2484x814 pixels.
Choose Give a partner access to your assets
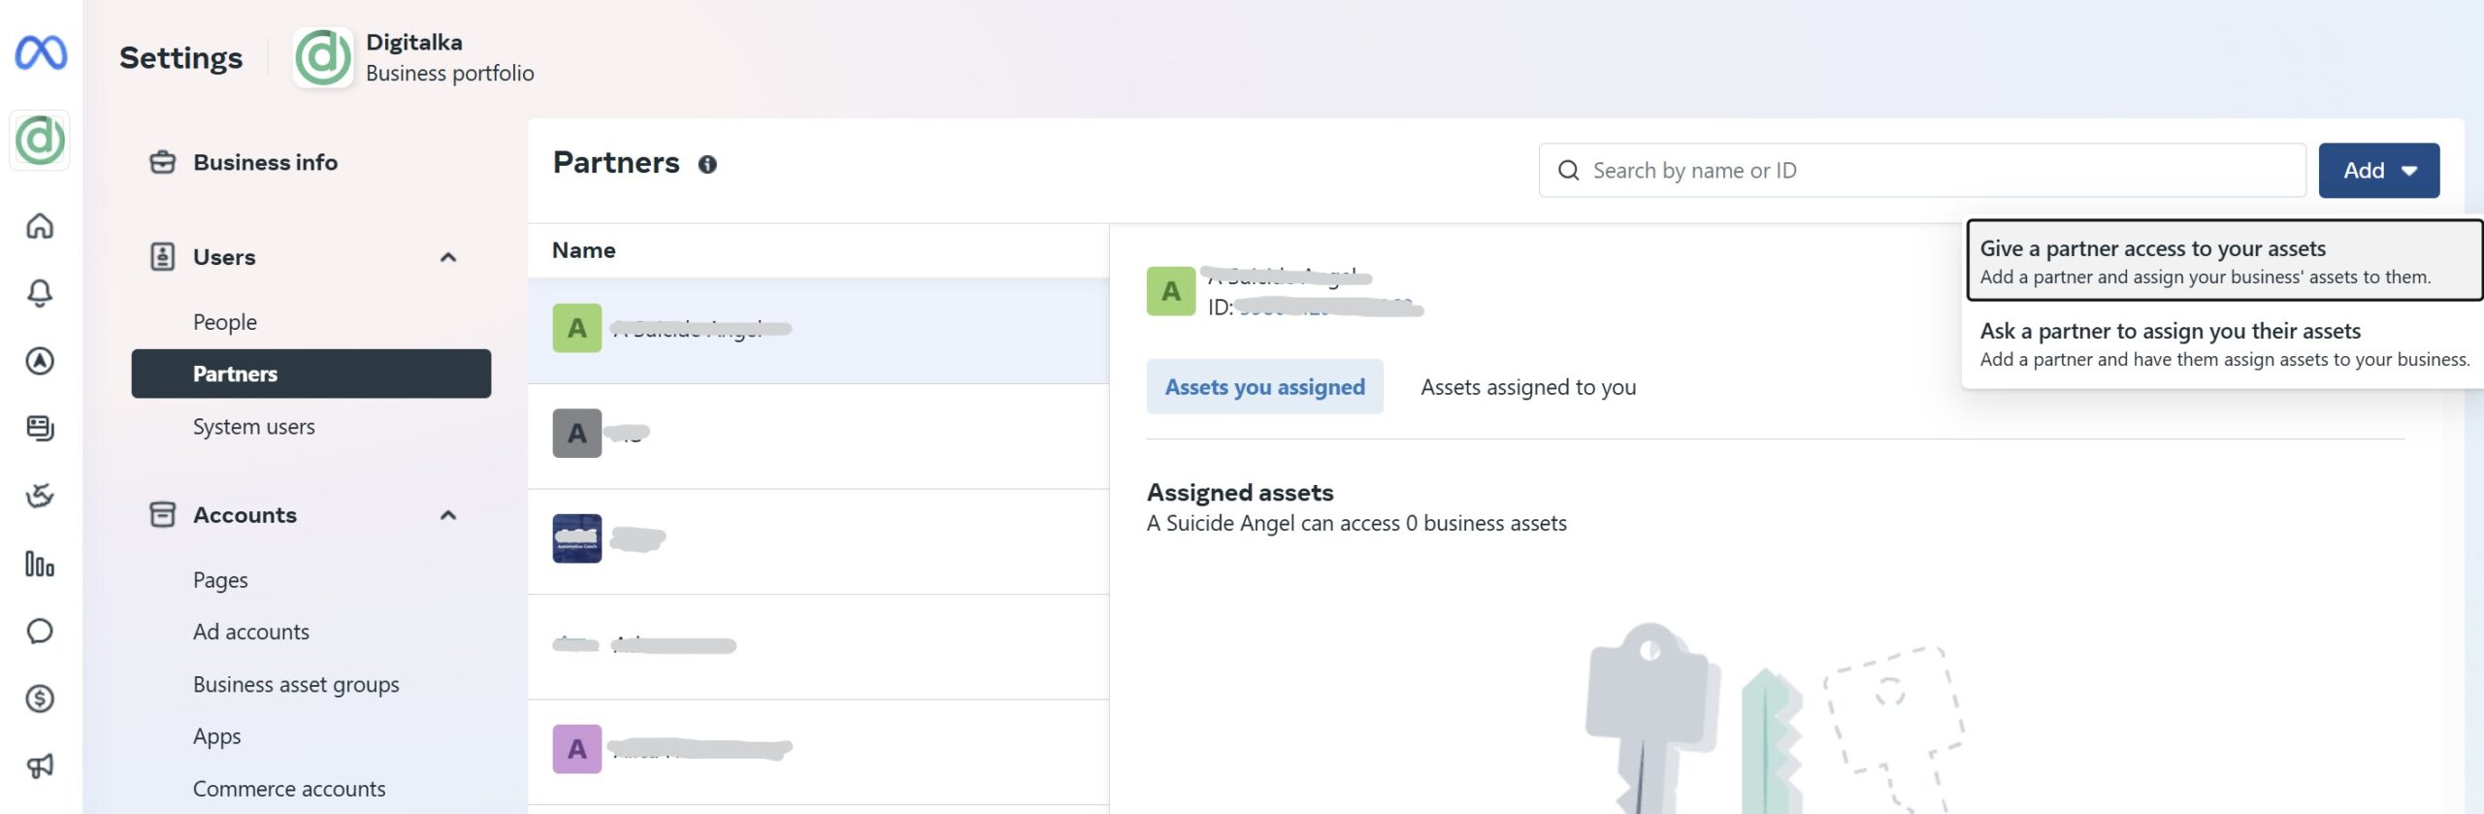pyautogui.click(x=2222, y=261)
